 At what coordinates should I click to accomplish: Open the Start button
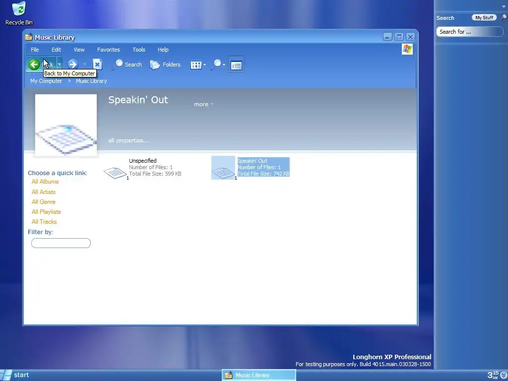(15, 375)
